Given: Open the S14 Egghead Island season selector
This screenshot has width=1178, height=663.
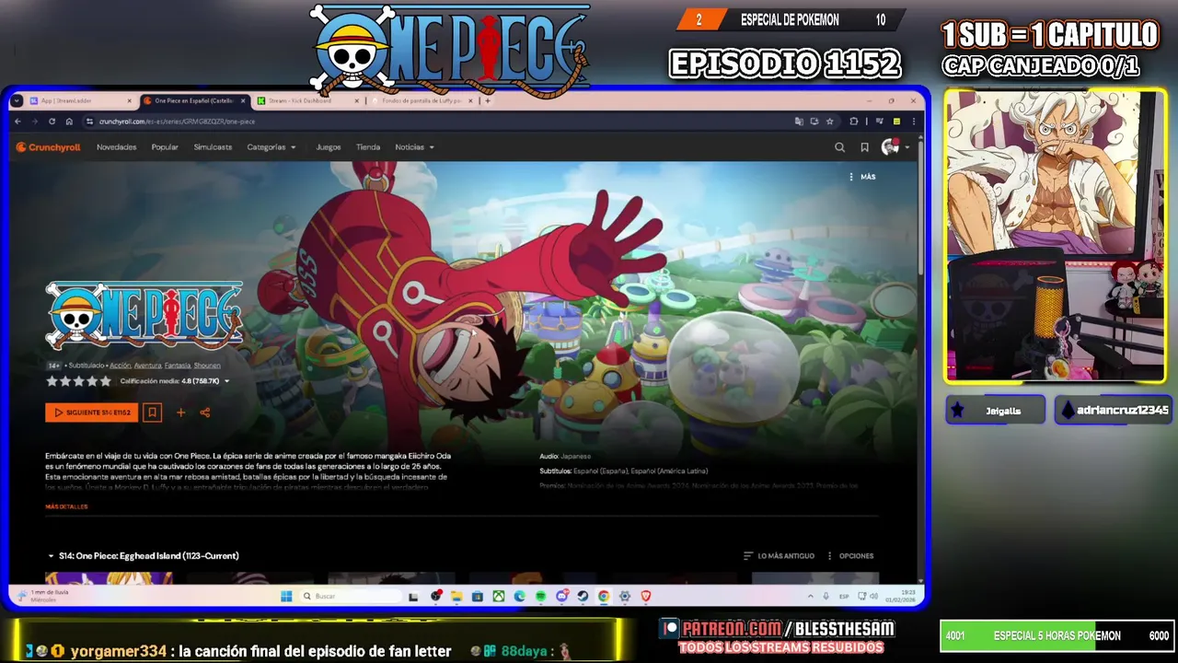Looking at the screenshot, I should [x=143, y=556].
